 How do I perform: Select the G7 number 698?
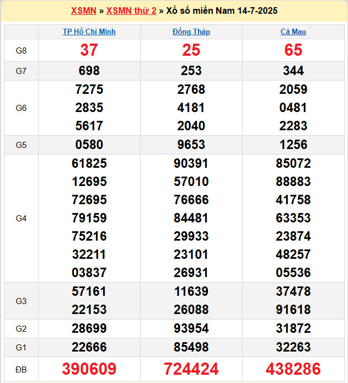[89, 71]
